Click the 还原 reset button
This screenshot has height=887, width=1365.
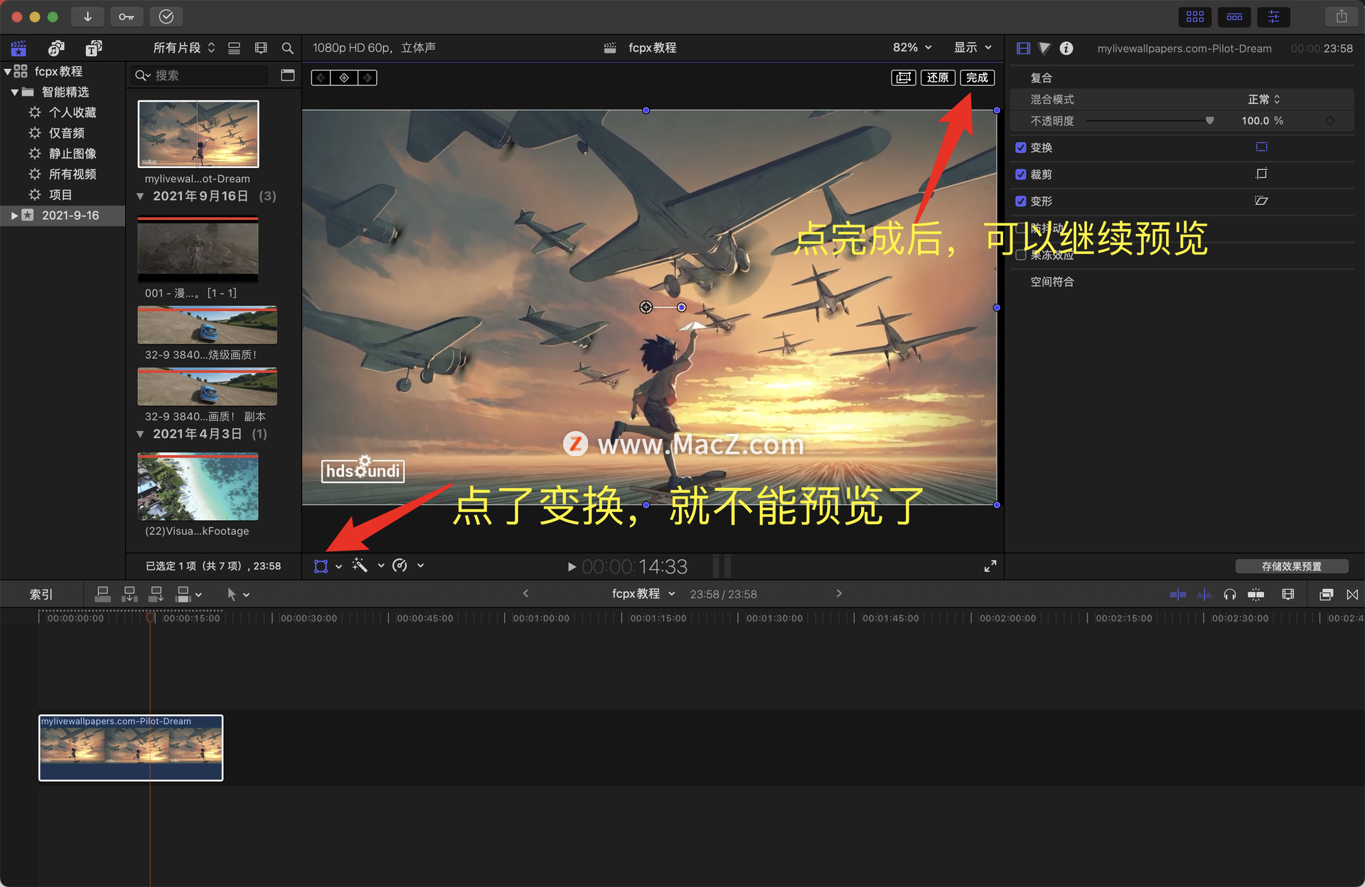point(938,78)
